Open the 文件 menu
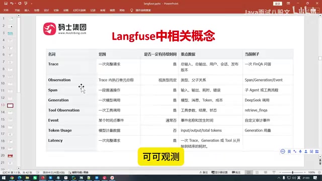This screenshot has height=181, width=322. pyautogui.click(x=6, y=10)
